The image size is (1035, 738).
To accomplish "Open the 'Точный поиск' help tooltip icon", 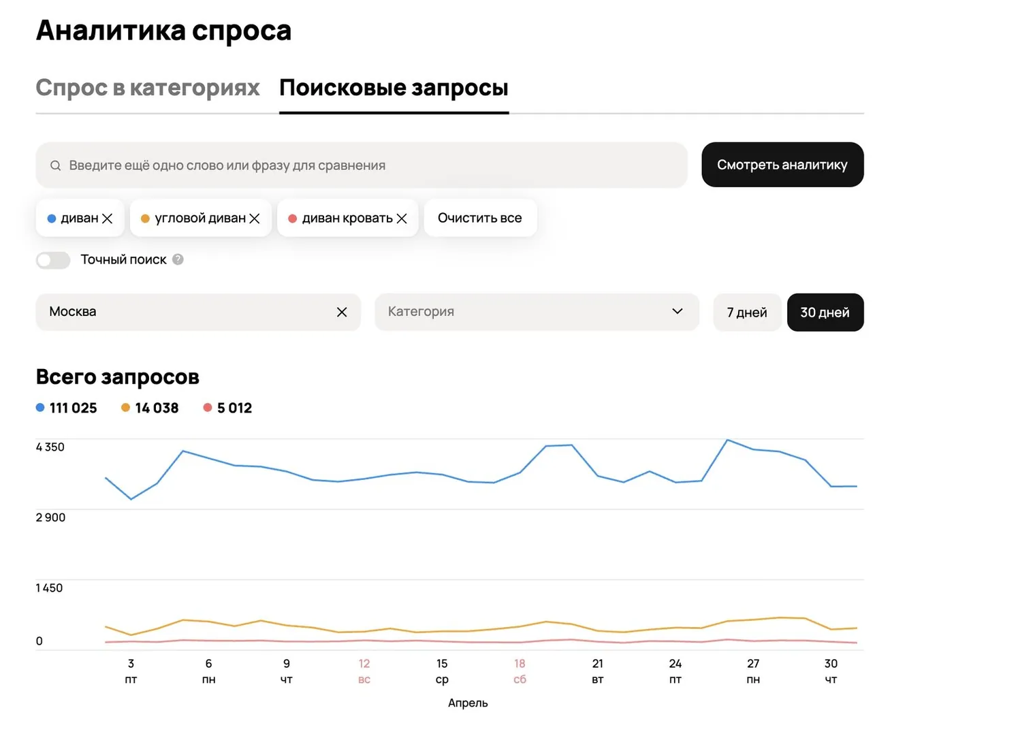I will [178, 259].
